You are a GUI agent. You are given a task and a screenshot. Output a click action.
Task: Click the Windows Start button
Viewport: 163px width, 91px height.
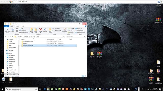[x=2, y=89]
